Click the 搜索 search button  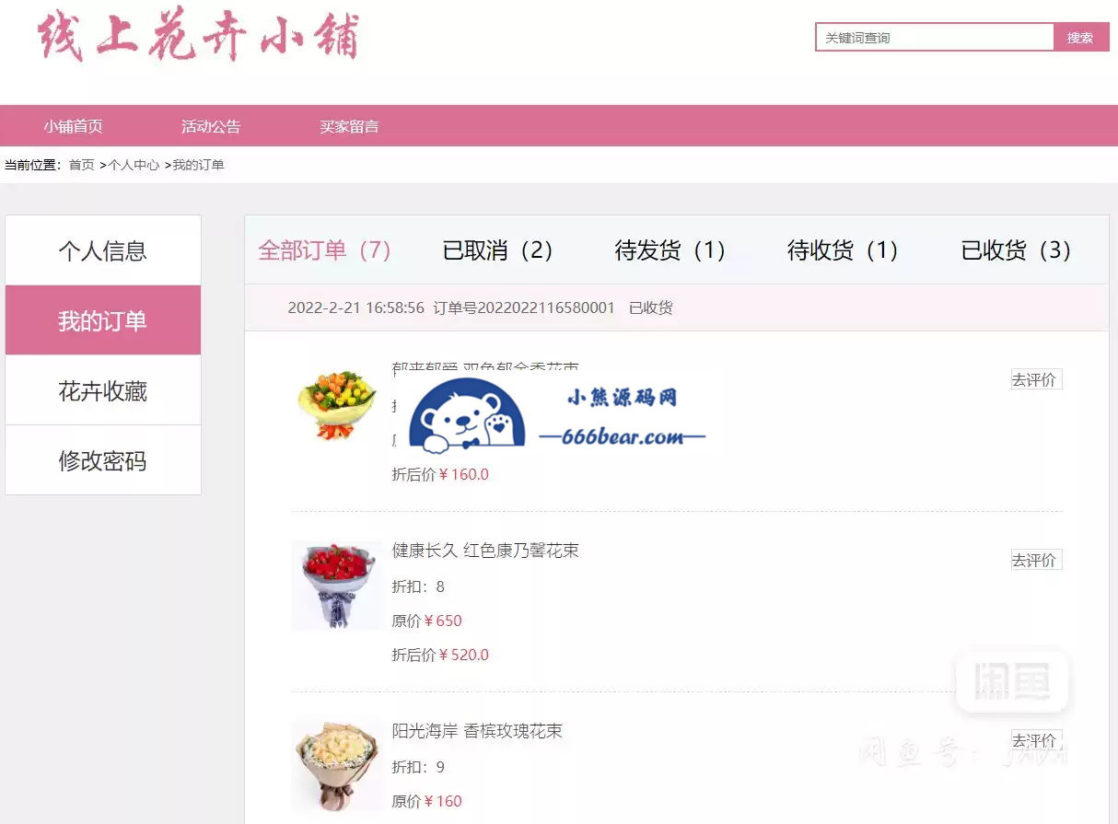point(1081,37)
